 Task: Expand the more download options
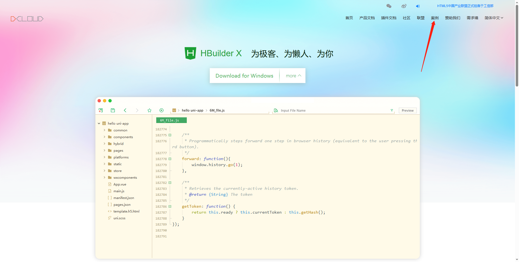click(x=293, y=76)
